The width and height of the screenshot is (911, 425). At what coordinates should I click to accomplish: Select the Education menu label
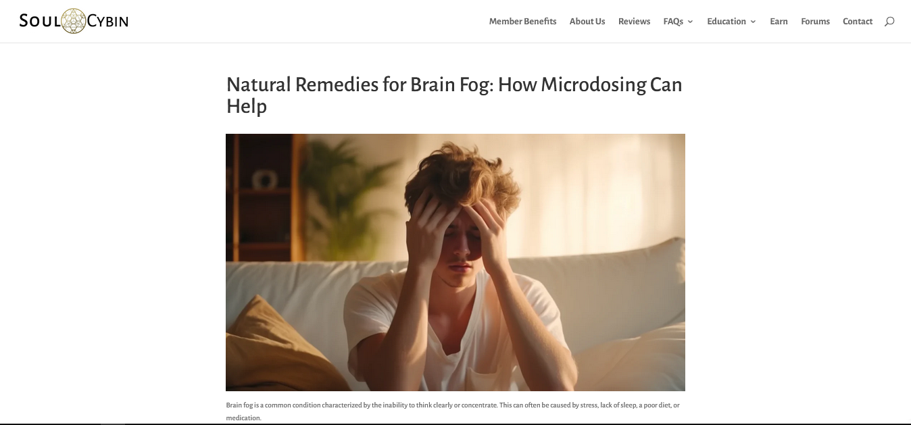click(727, 22)
